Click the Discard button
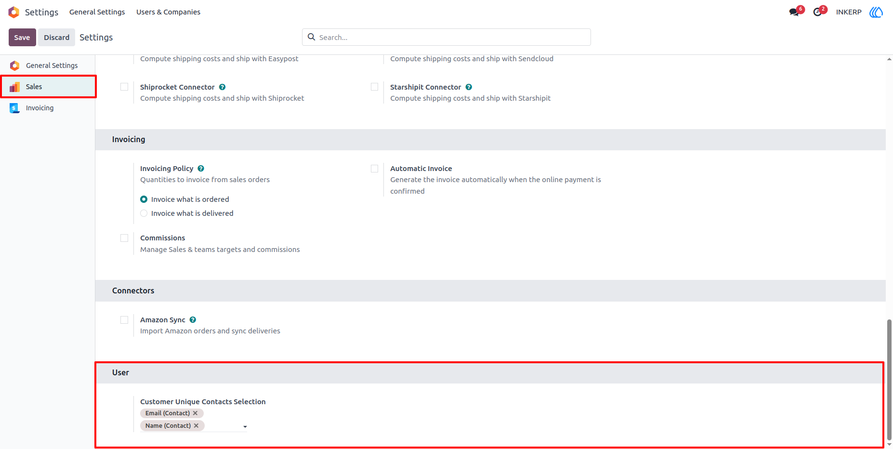893x449 pixels. point(57,38)
